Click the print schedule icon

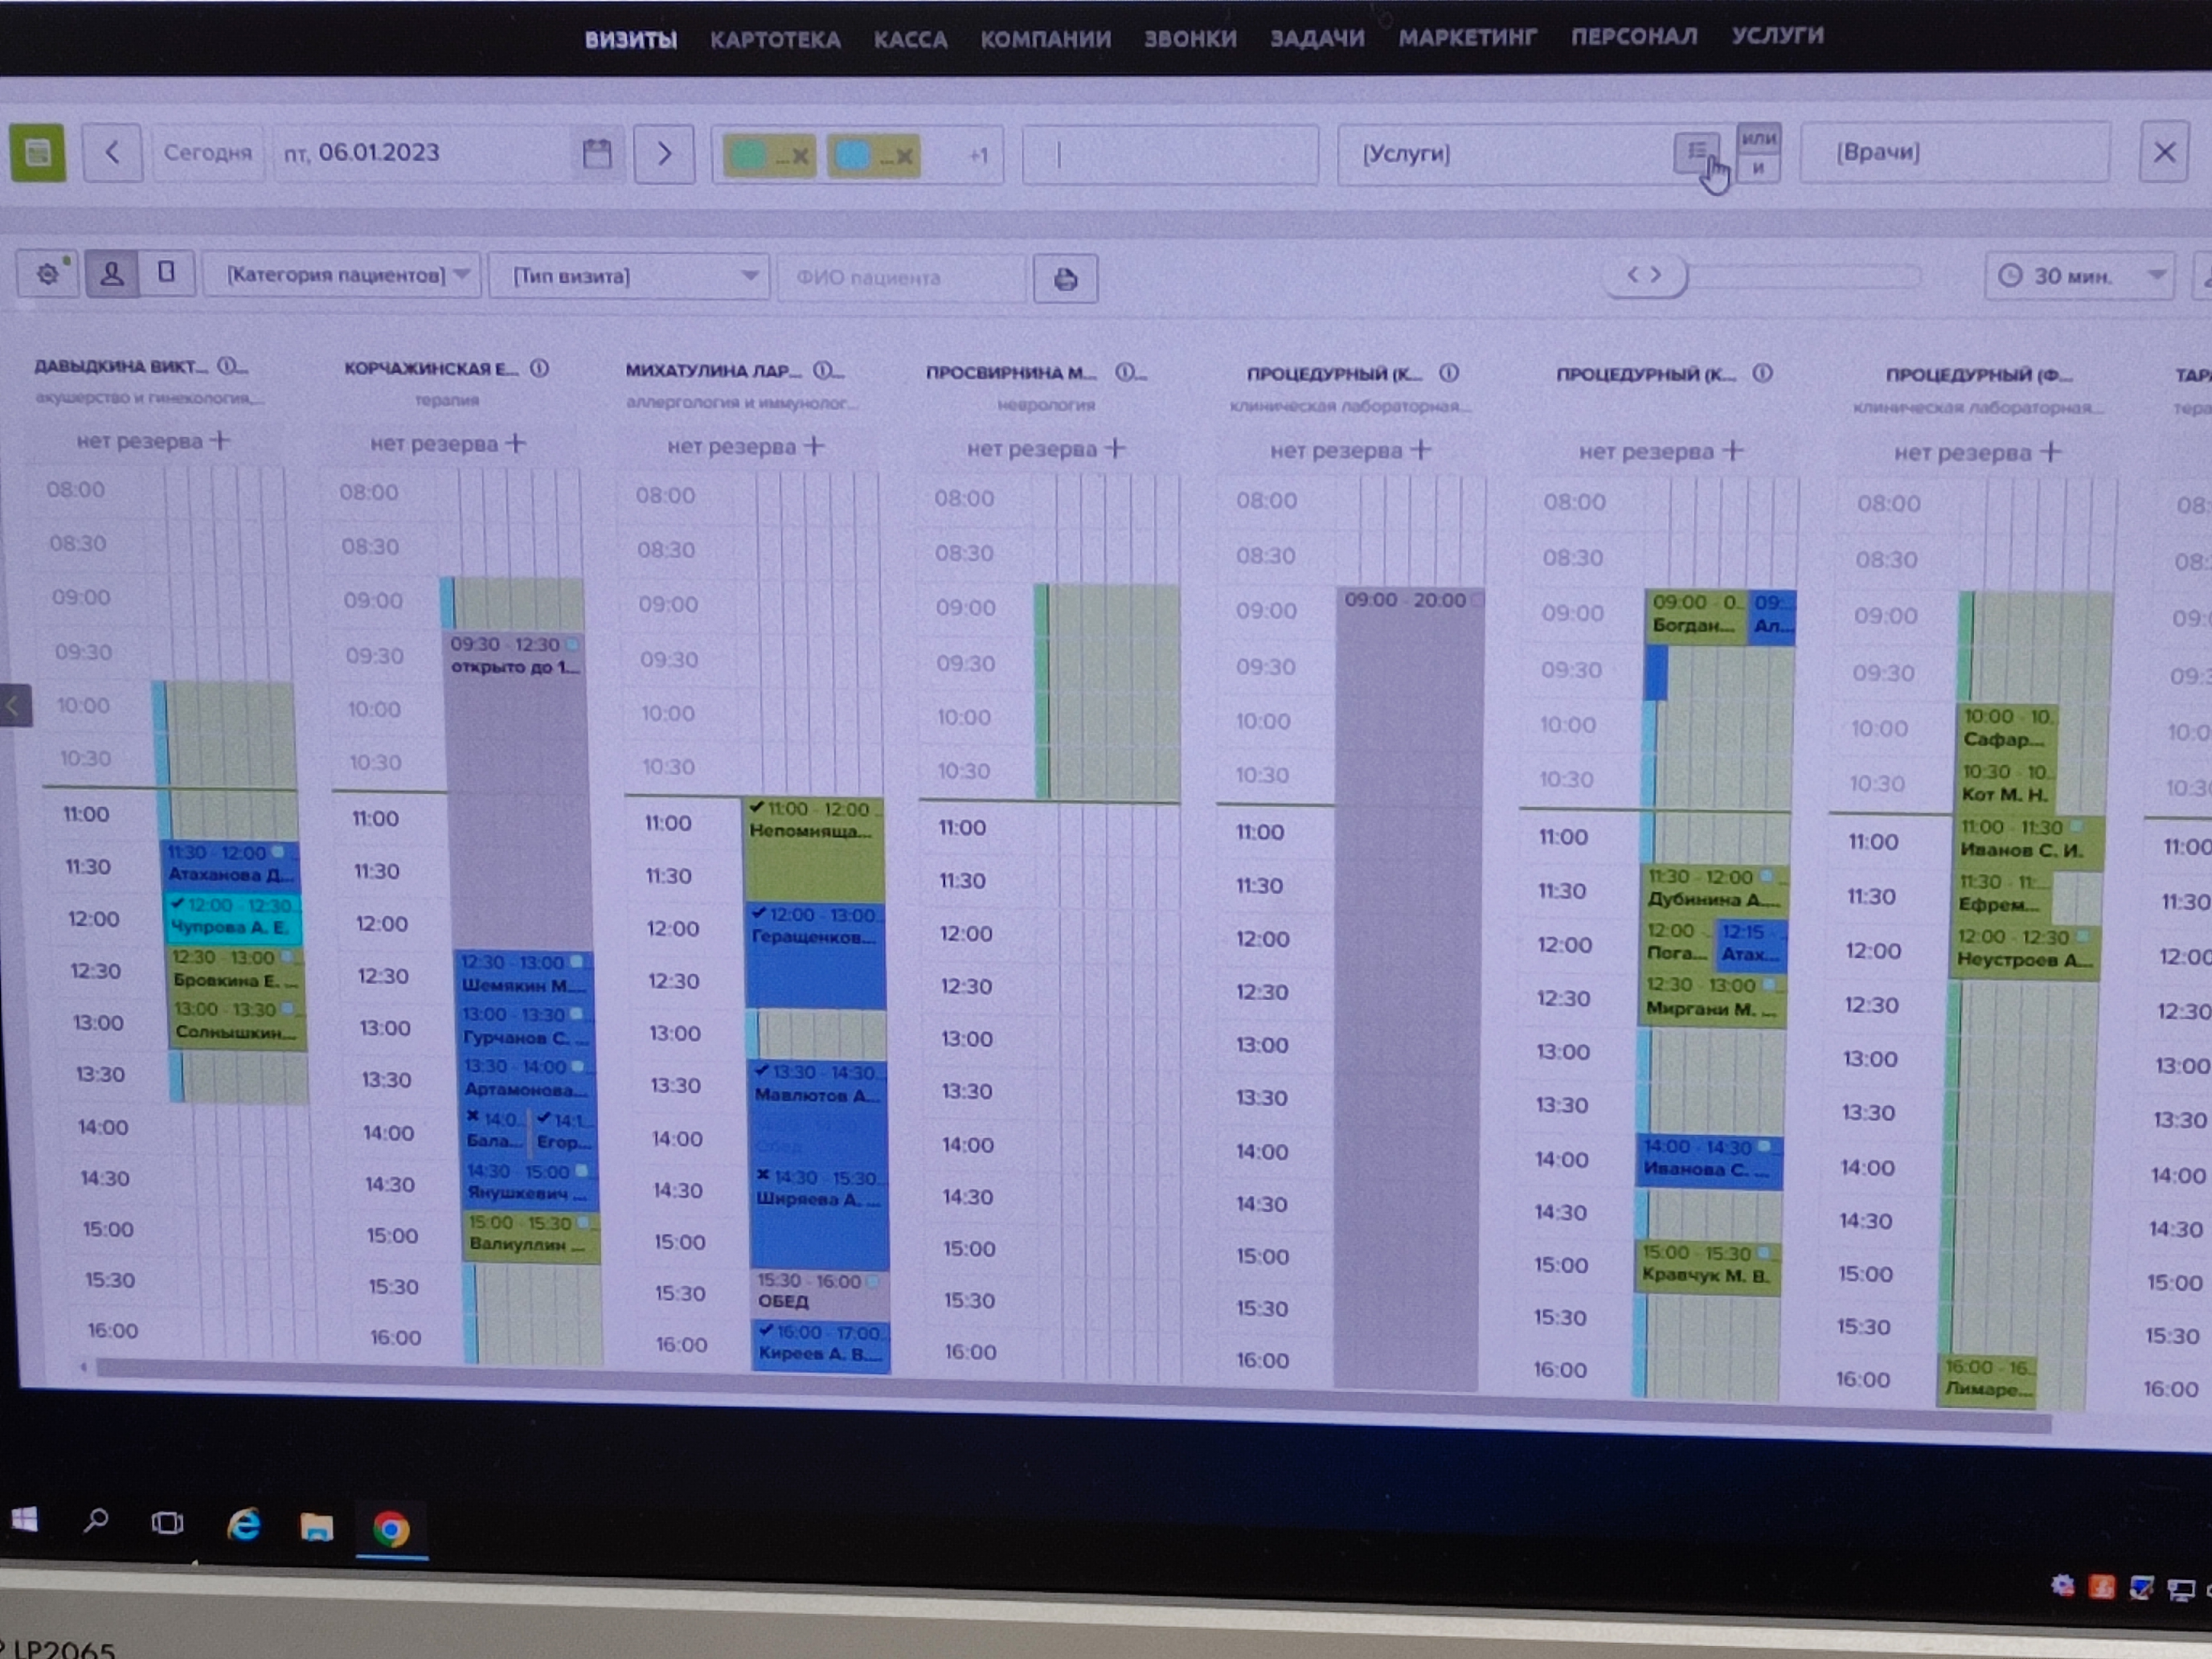[x=1065, y=279]
